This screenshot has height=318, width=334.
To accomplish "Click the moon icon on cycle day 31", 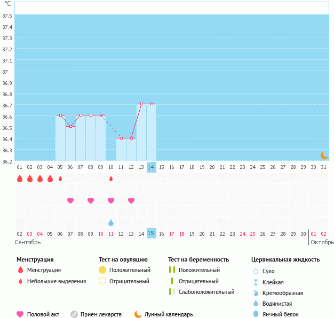I will (324, 155).
